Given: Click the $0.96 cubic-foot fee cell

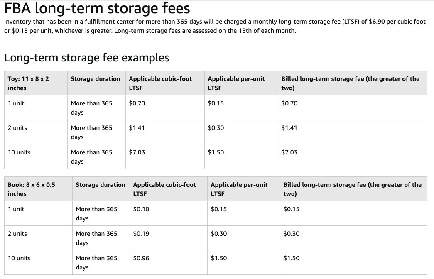Looking at the screenshot, I should click(141, 258).
